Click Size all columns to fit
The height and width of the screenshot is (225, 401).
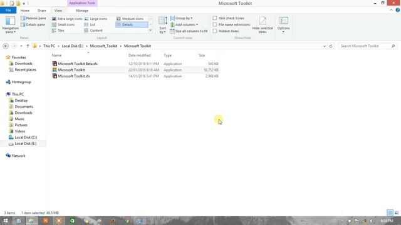[189, 31]
